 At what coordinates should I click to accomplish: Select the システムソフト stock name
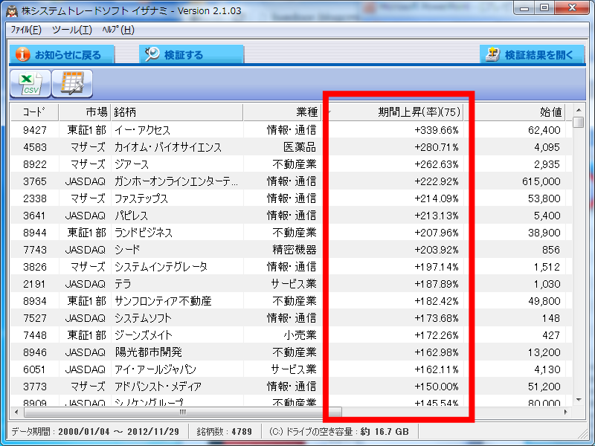143,318
